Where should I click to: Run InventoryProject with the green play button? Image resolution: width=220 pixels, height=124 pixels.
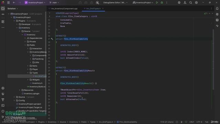pos(157,2)
